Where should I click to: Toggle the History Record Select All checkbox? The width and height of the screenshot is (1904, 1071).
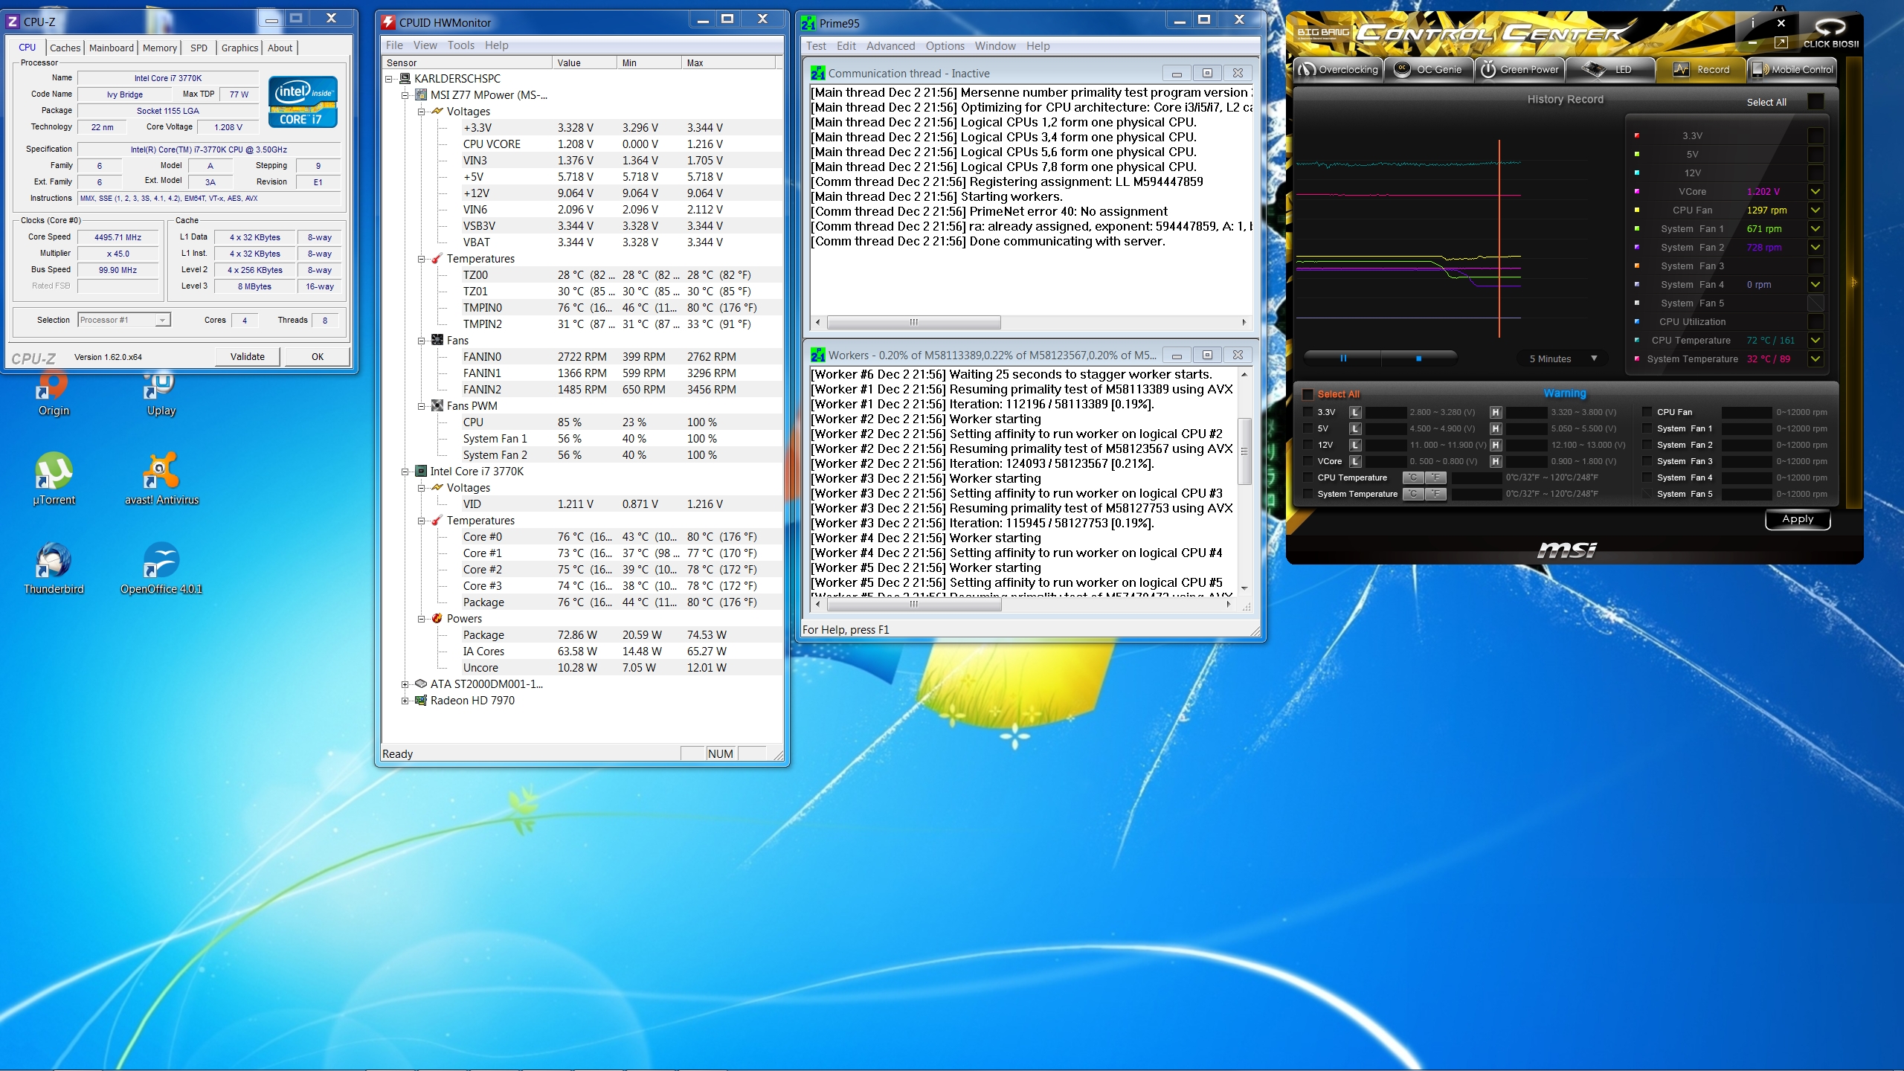1815,102
